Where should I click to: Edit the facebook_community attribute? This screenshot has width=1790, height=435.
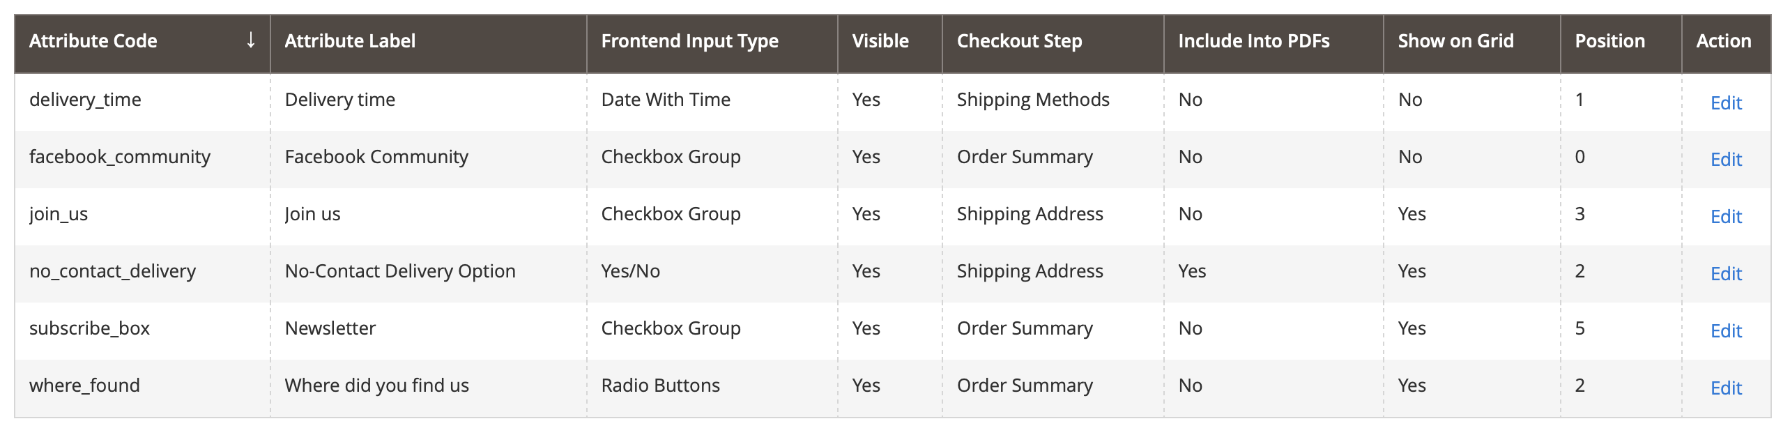(x=1726, y=160)
